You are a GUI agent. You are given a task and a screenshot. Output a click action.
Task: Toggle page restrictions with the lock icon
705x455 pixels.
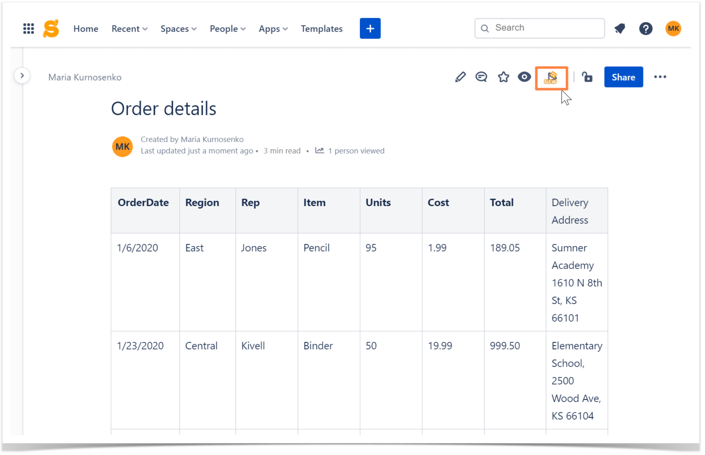(587, 77)
